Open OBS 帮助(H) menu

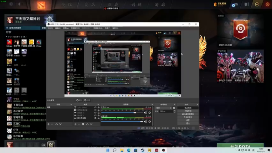(115, 28)
